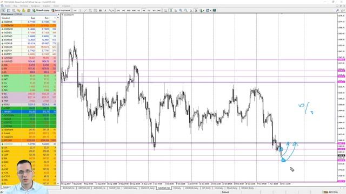Select the USDDKK row in Market Watch
The image size is (346, 194).
[29, 22]
